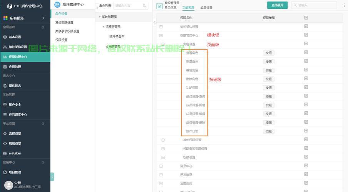Open 关联事项权限设置 menu item

tap(67, 31)
